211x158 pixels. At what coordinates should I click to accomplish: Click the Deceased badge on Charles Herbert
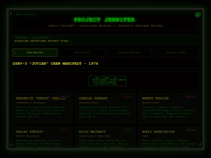127,97
